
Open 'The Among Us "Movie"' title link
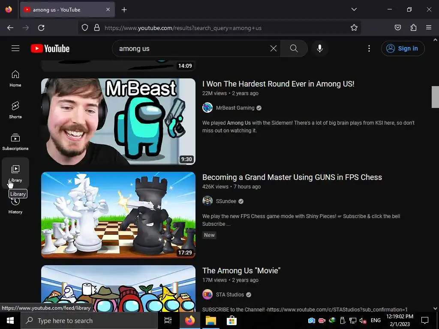(241, 271)
